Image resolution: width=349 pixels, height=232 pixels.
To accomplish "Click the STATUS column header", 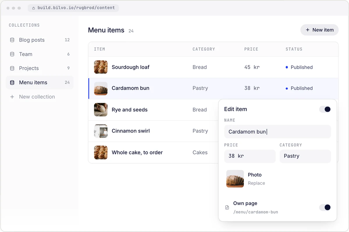I will pyautogui.click(x=294, y=49).
